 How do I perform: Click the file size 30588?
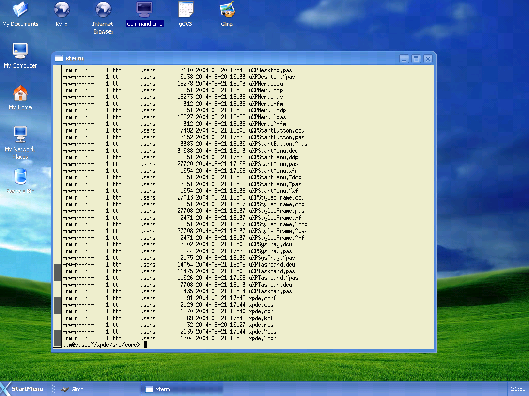pos(185,151)
